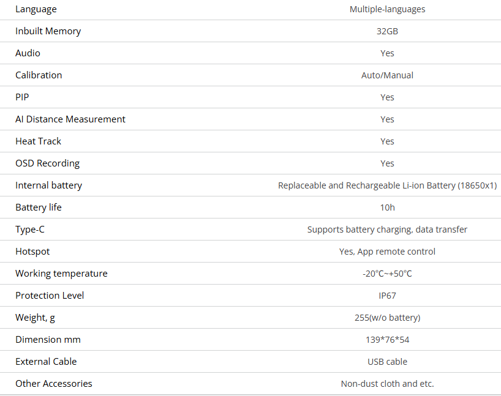
Task: Select the Supports battery charging, data transfer text
Action: (x=387, y=230)
